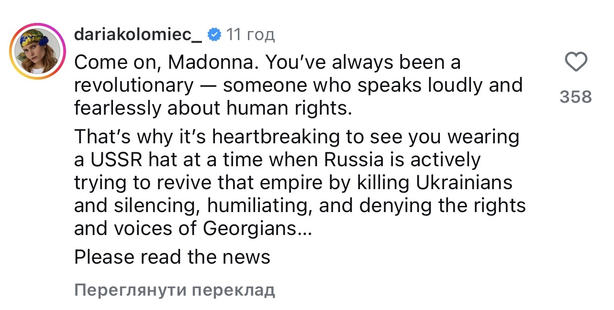Click the word "revolutionary" in the comment
This screenshot has width=614, height=310.
(134, 86)
